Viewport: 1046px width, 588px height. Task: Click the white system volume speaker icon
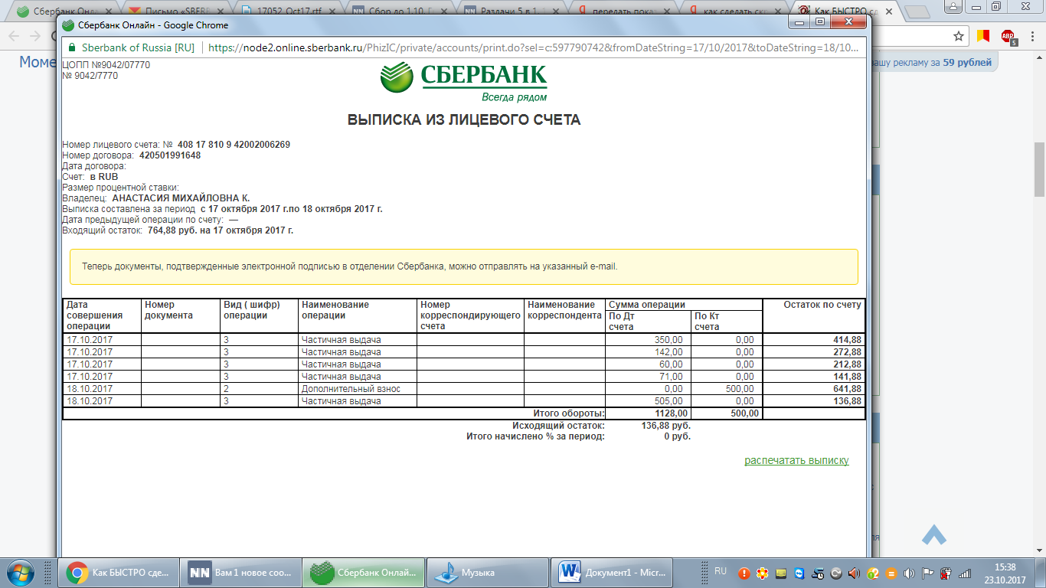pos(909,573)
